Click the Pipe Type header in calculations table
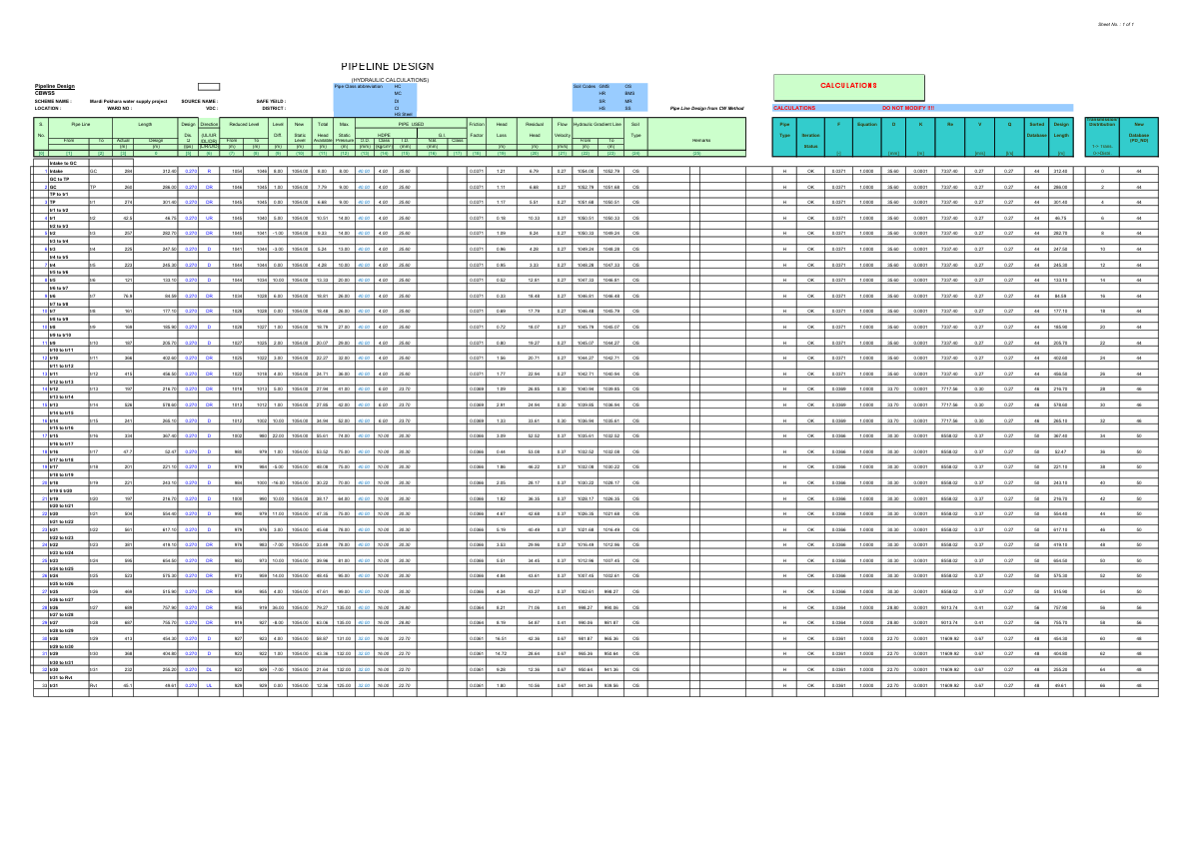Image resolution: width=1190 pixels, height=841 pixels. 784,130
